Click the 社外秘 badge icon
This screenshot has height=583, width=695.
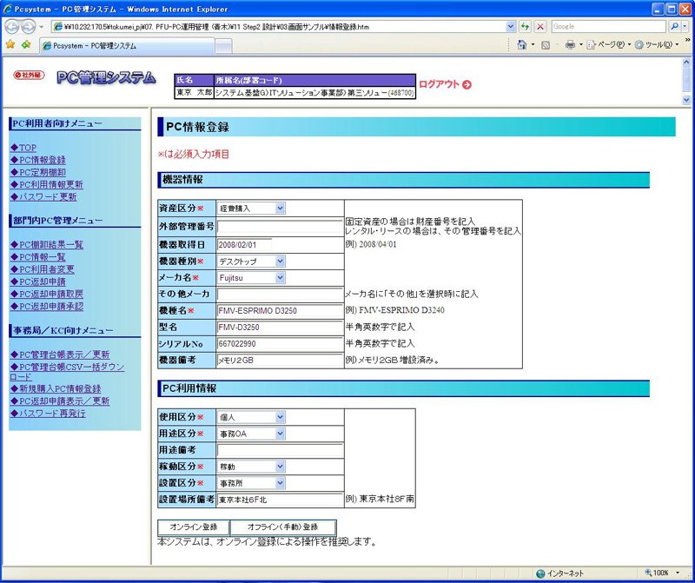[x=29, y=75]
